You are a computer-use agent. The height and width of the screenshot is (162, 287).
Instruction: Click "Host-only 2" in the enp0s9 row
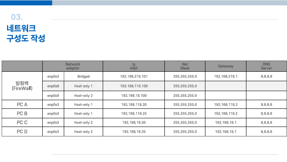click(x=83, y=96)
